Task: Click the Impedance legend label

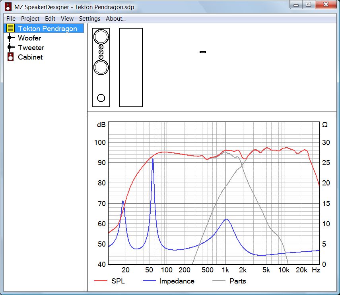Action: (177, 281)
